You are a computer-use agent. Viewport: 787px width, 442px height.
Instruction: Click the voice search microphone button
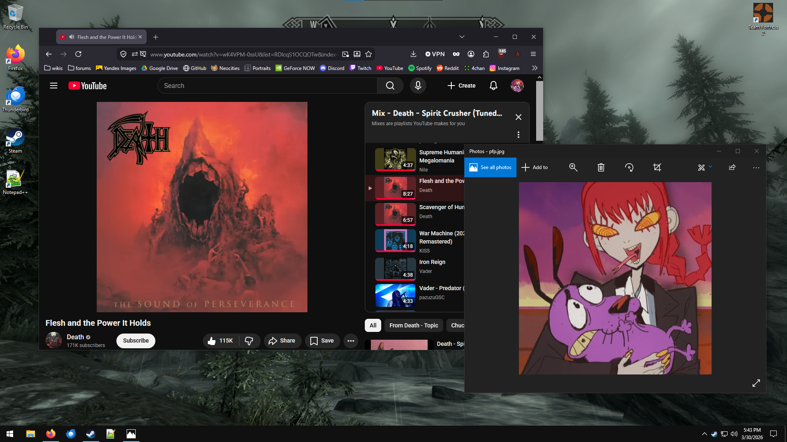pyautogui.click(x=418, y=86)
